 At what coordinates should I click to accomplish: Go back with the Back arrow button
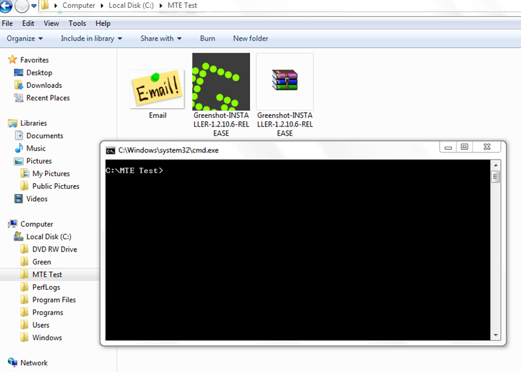(5, 6)
